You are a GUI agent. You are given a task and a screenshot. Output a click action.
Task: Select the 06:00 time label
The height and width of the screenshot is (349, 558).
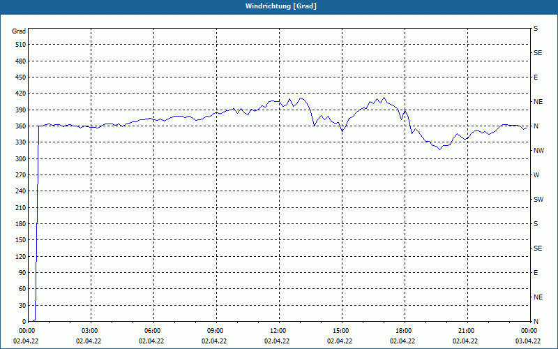[x=151, y=331]
